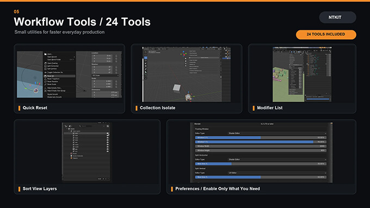Toggle render camera icon of first view layer
The height and width of the screenshot is (208, 370).
[x=108, y=134]
